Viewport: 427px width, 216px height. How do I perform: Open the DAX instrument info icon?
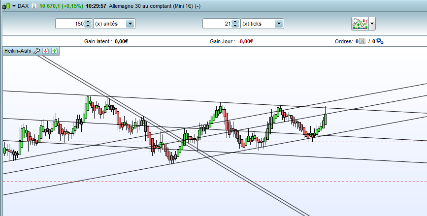[x=34, y=6]
